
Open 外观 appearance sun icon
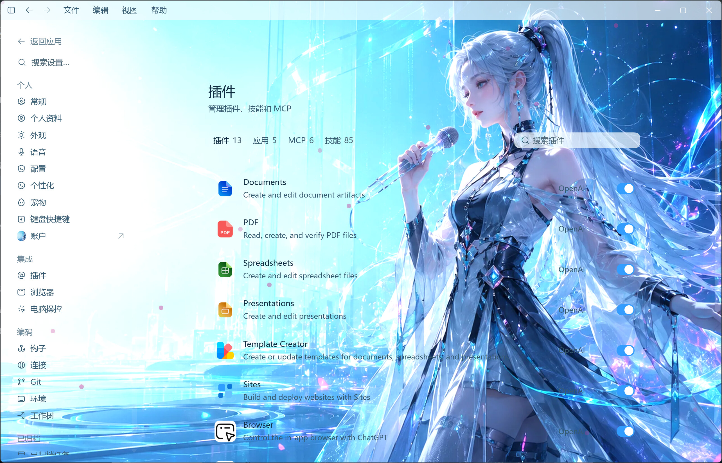coord(21,135)
